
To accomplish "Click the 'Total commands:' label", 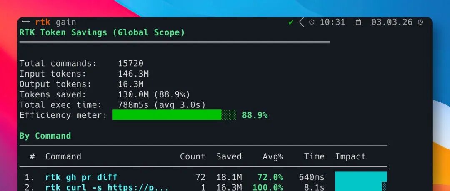I will tap(58, 63).
